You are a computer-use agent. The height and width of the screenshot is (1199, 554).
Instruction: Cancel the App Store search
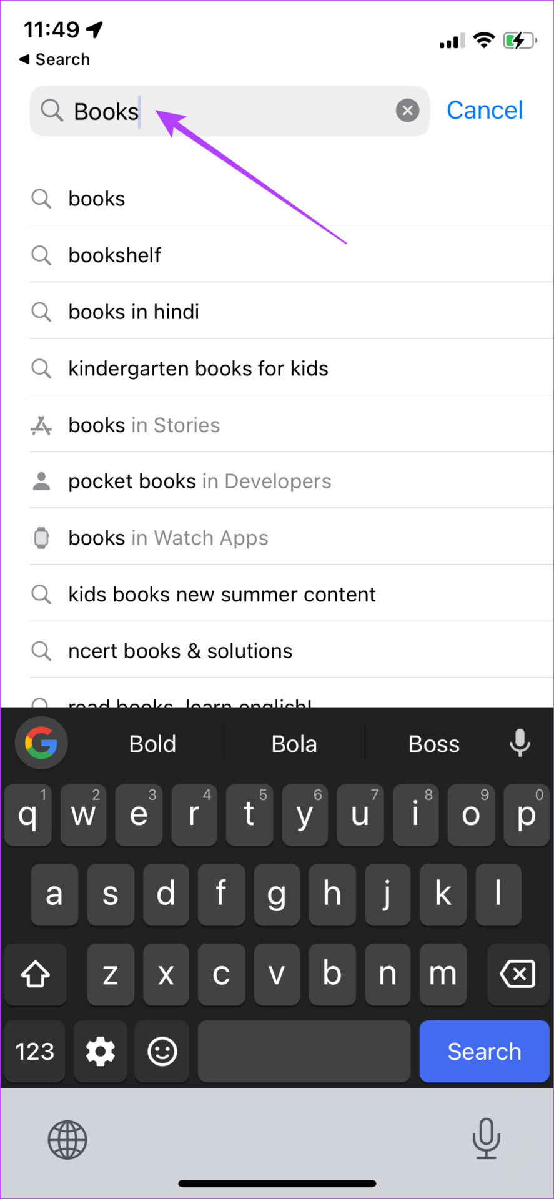[485, 110]
